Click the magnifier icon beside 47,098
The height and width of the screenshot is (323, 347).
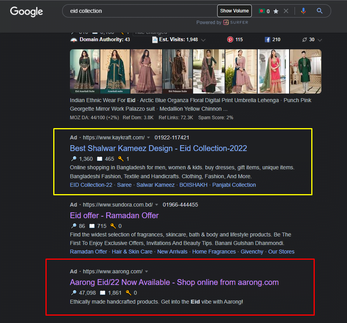pyautogui.click(x=73, y=293)
